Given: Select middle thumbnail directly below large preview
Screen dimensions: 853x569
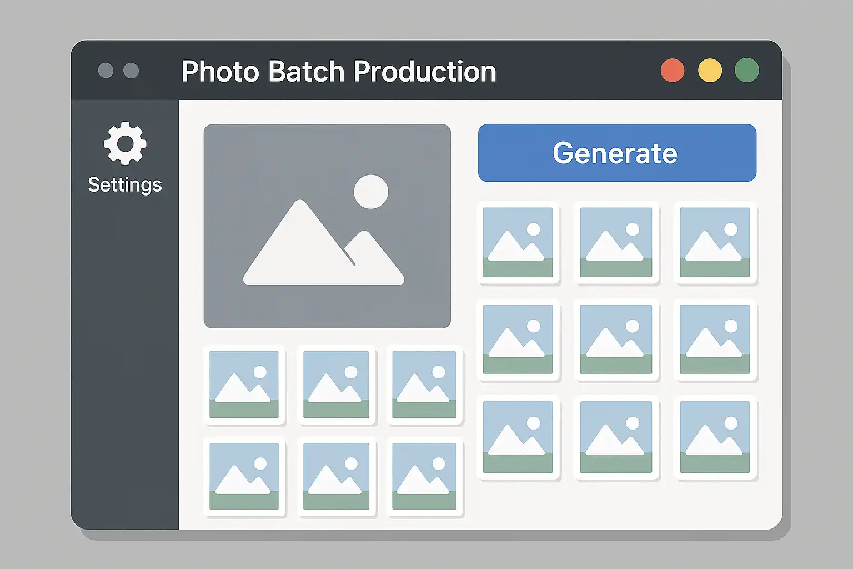Looking at the screenshot, I should [337, 385].
